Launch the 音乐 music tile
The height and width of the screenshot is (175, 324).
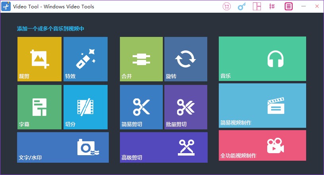click(262, 59)
